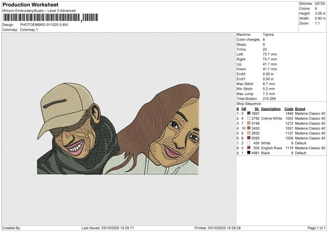The width and height of the screenshot is (328, 232).
Task: Click the Description column header
Action: click(x=271, y=108)
